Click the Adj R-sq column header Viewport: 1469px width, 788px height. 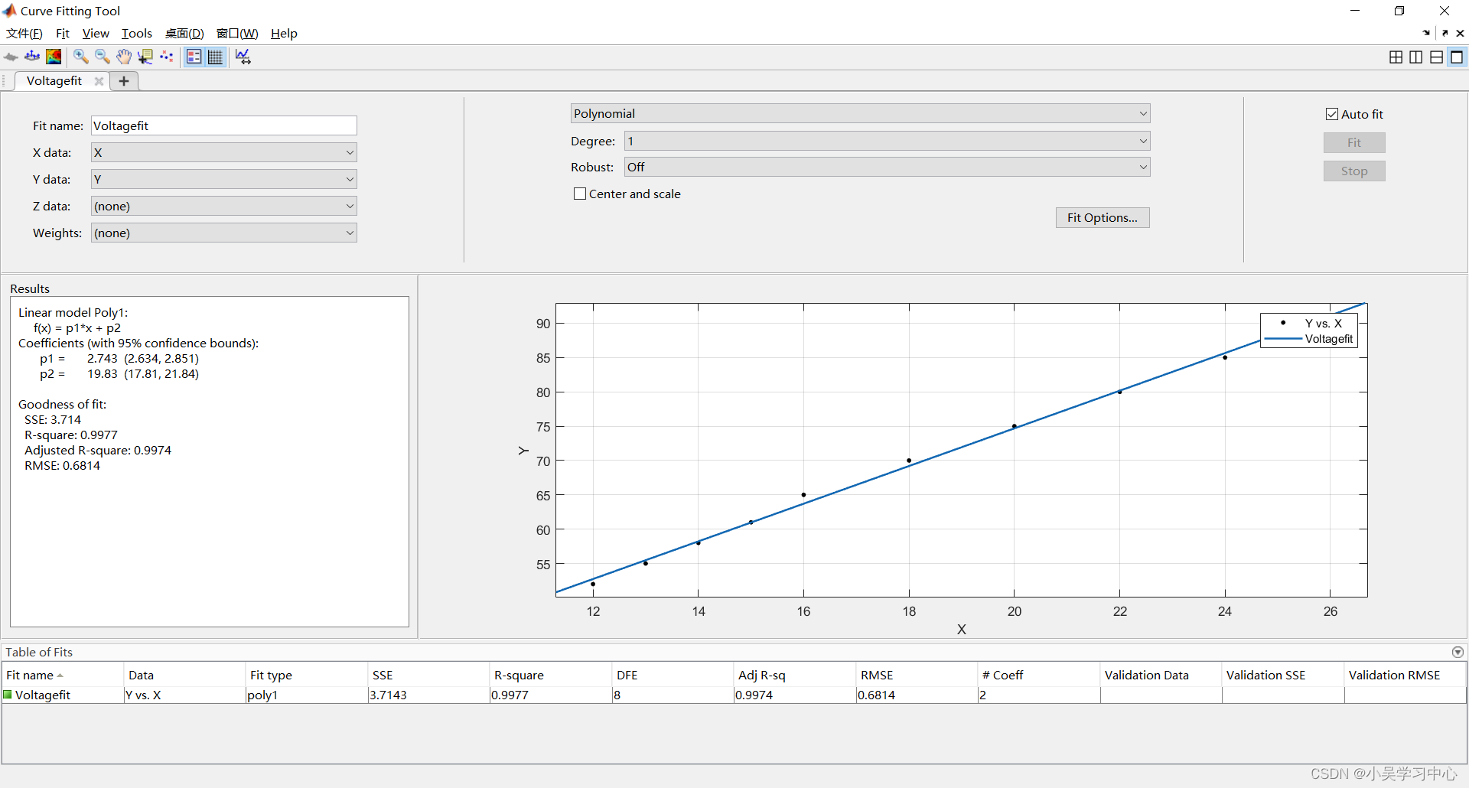pyautogui.click(x=794, y=675)
